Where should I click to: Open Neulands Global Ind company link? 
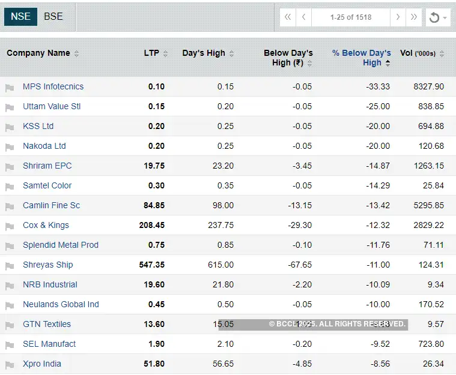coord(61,304)
